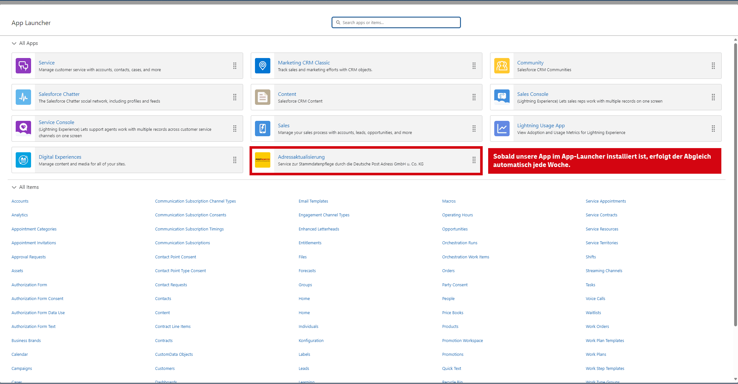Image resolution: width=738 pixels, height=384 pixels.
Task: Open the Leads item
Action: 304,368
